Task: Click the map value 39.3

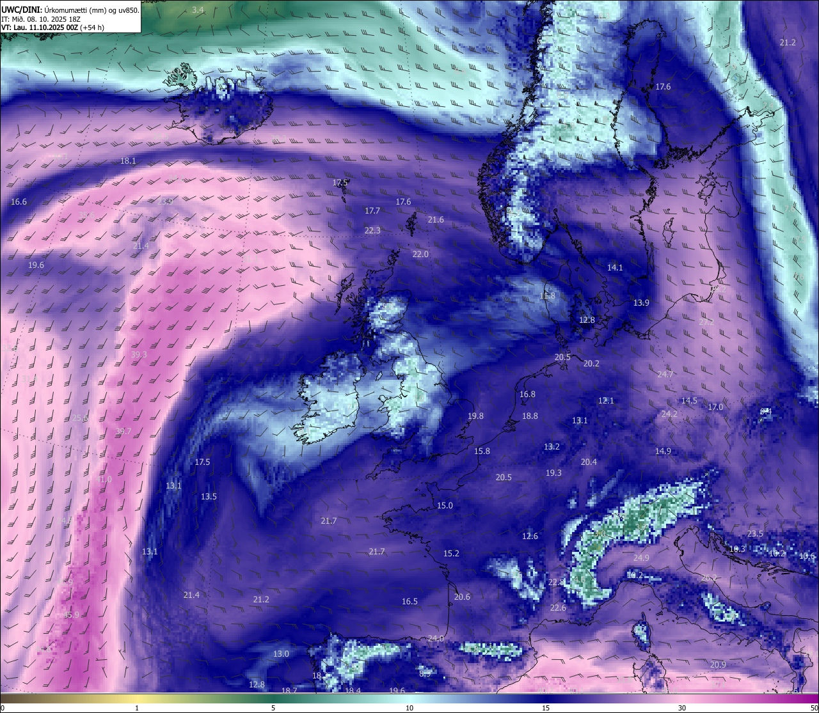Action: point(139,355)
